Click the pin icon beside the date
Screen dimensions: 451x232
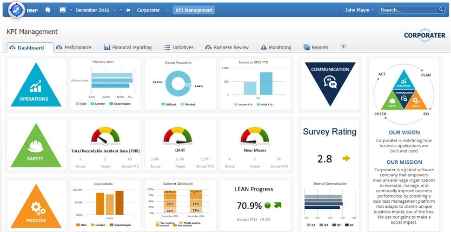tap(128, 10)
